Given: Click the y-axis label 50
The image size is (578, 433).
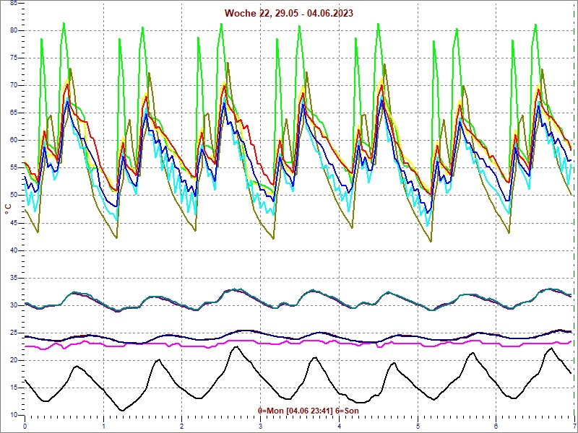Looking at the screenshot, I should coord(13,195).
